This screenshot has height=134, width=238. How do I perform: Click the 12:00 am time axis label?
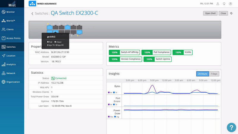(167, 80)
